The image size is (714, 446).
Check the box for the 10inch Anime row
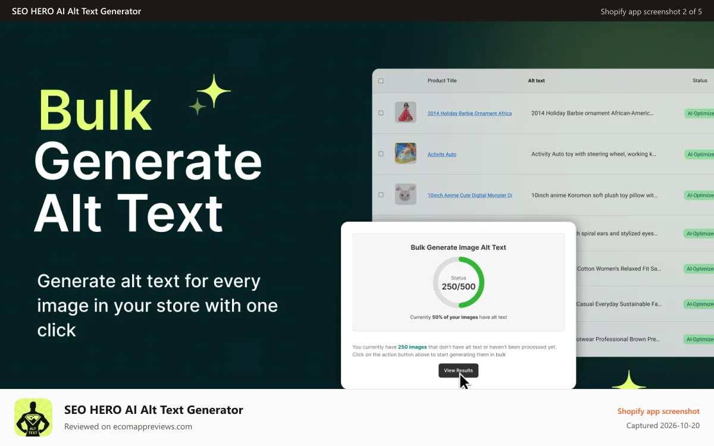(x=381, y=195)
